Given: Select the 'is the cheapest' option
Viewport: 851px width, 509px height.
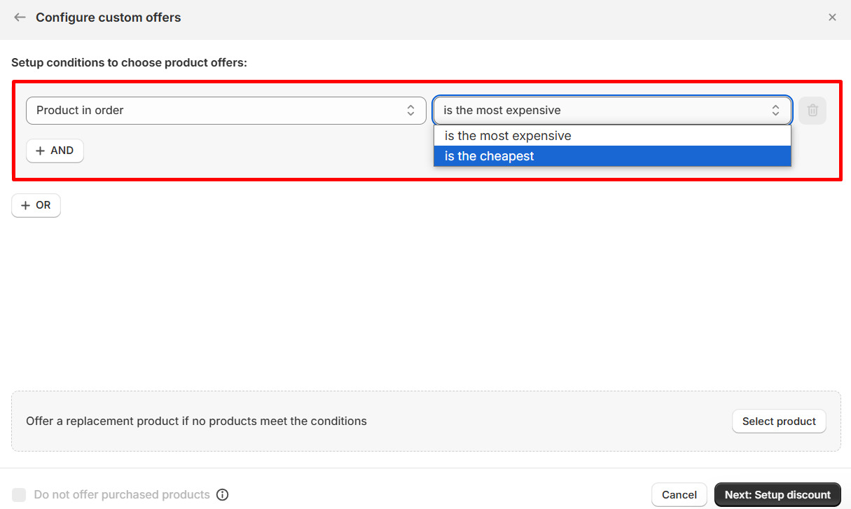Looking at the screenshot, I should pyautogui.click(x=490, y=156).
